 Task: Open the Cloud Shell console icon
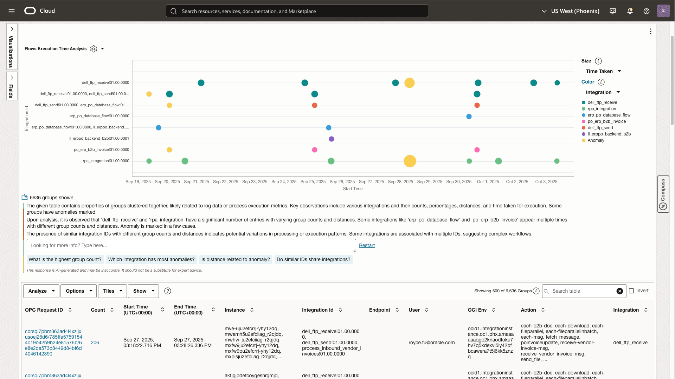pos(613,11)
